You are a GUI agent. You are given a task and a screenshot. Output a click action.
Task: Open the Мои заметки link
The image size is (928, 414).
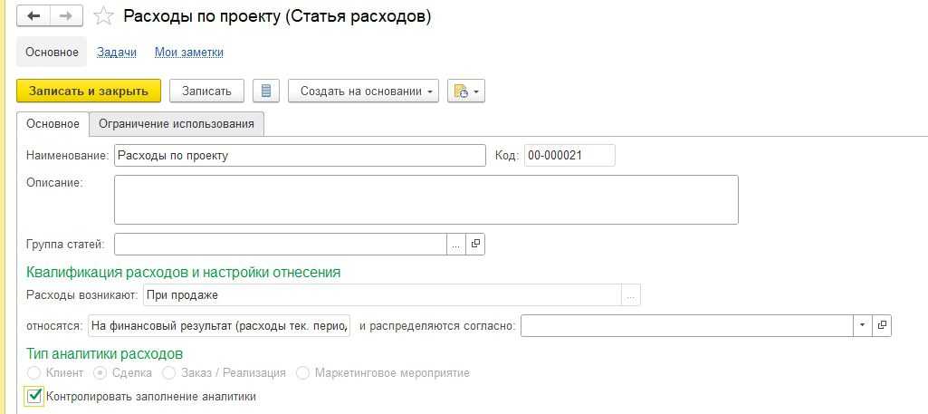pos(189,53)
